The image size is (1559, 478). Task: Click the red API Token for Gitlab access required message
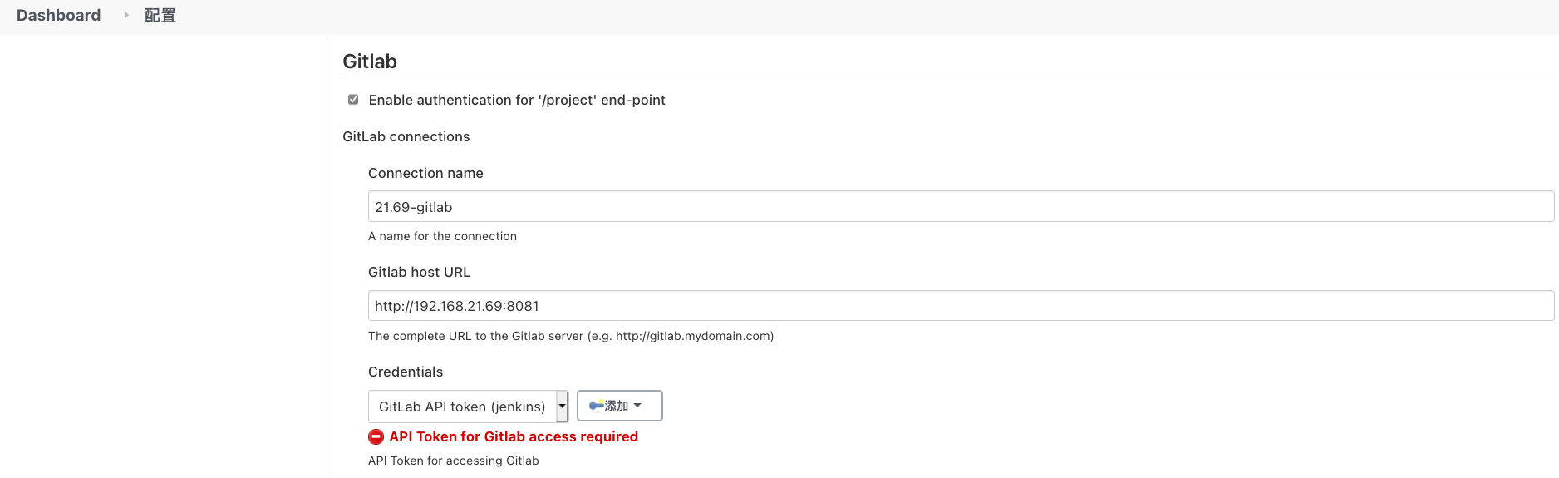click(x=514, y=436)
